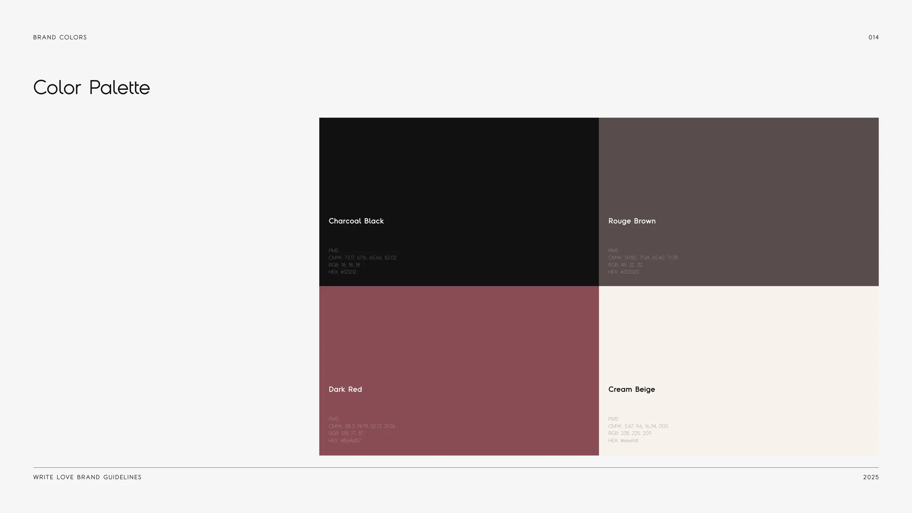Select the Rouge Brown color swatch
This screenshot has height=513, width=912.
point(739,202)
